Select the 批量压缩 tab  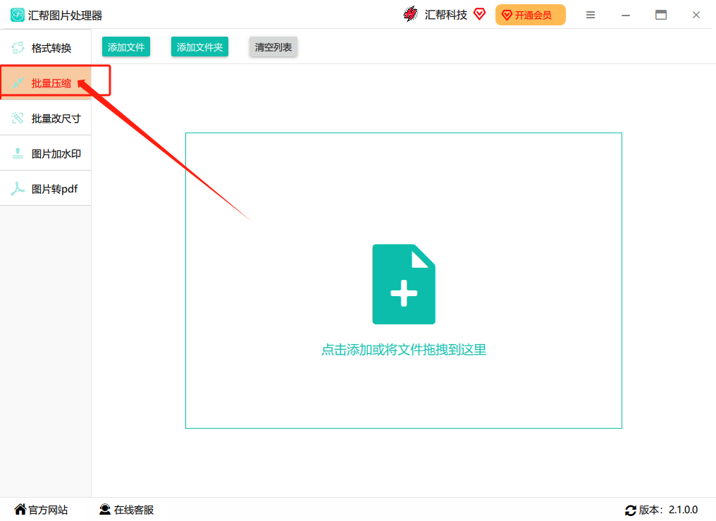point(46,83)
